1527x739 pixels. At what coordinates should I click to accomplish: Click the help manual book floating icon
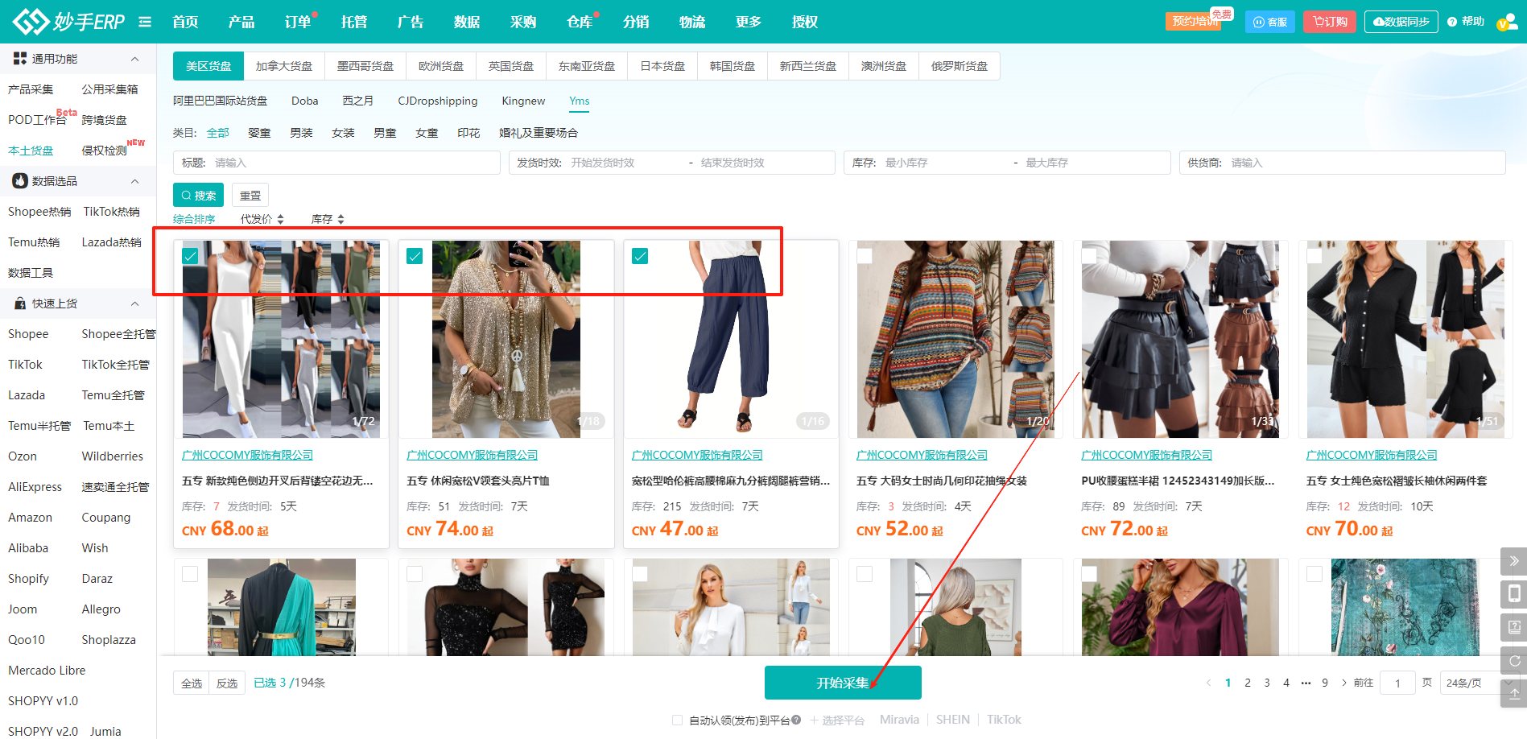1513,627
